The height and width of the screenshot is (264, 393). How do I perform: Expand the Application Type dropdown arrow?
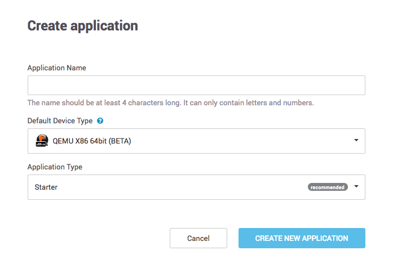[356, 187]
